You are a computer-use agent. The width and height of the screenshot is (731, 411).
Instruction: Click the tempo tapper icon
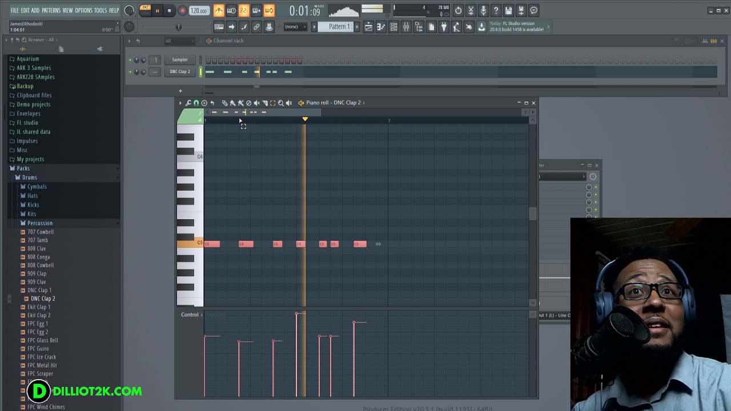point(456,27)
